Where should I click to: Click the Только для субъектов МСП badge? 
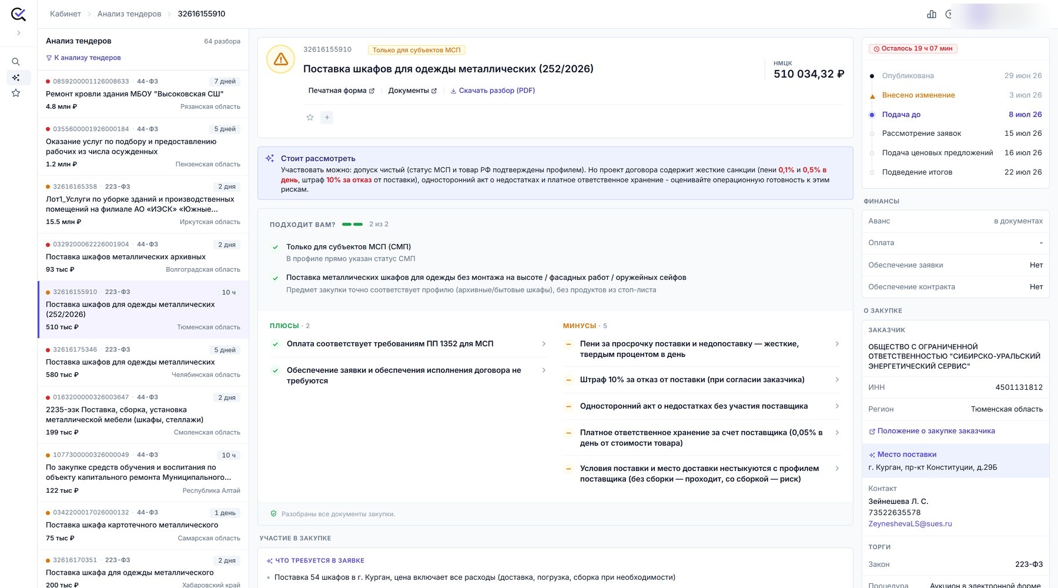click(417, 50)
